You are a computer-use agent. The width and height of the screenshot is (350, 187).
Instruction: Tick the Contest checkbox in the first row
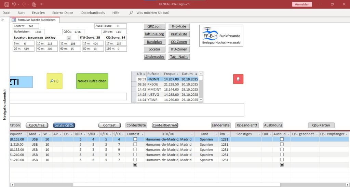pyautogui.click(x=135, y=139)
